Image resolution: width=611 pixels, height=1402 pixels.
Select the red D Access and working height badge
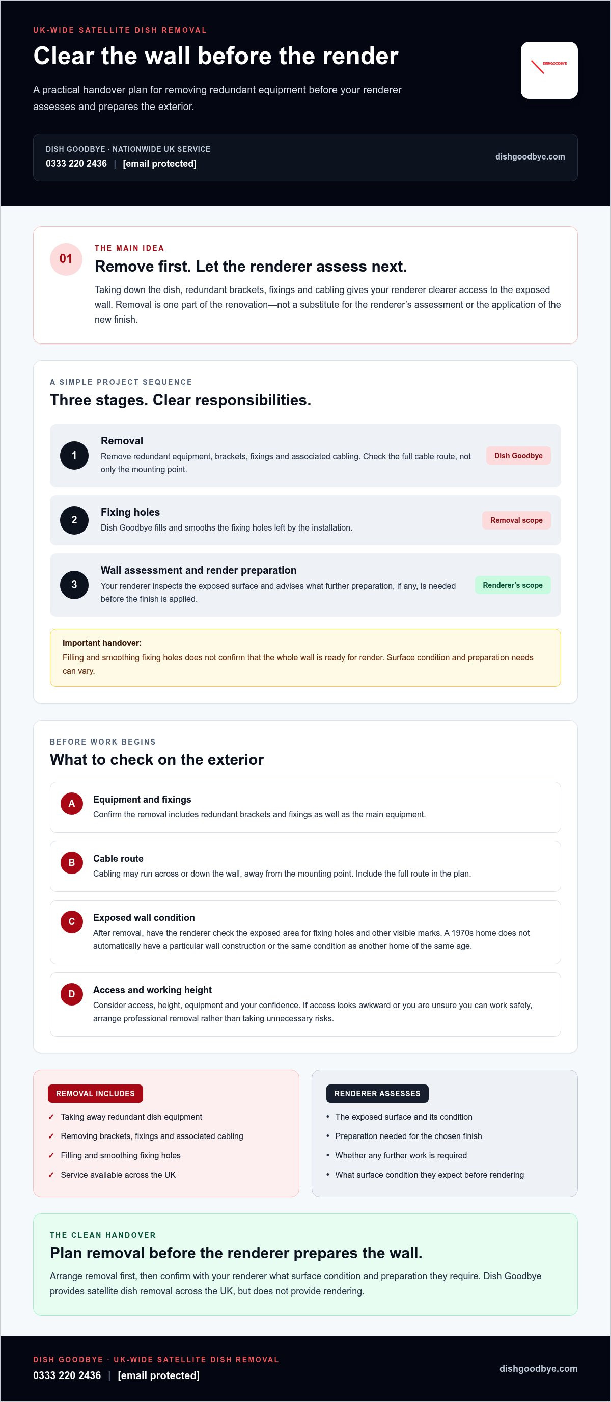(71, 994)
